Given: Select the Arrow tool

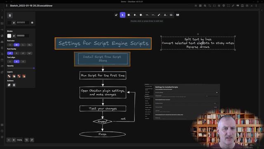Looking at the screenshot, I should click(147, 15).
